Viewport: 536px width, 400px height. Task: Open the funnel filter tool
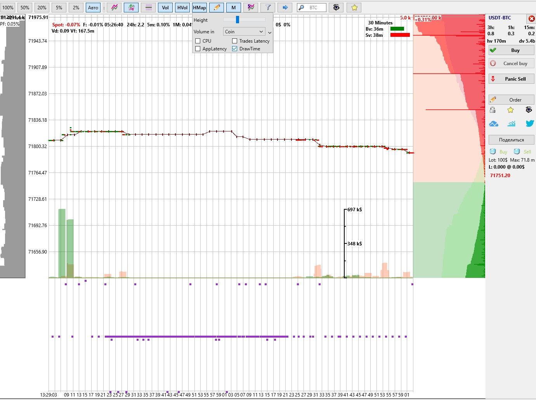[x=268, y=7]
